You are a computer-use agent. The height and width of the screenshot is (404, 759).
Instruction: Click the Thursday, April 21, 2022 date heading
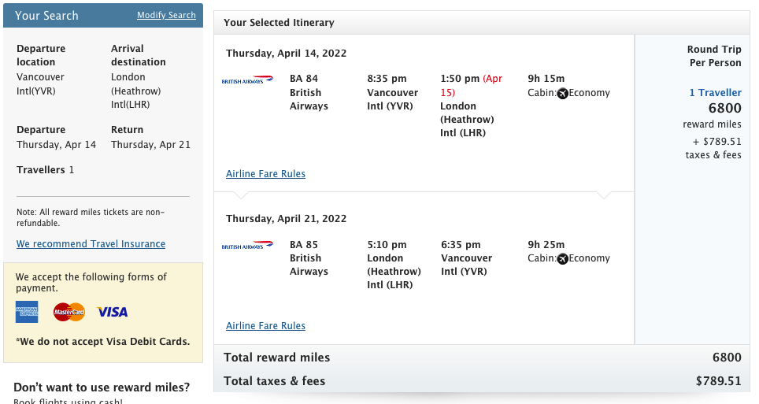286,219
